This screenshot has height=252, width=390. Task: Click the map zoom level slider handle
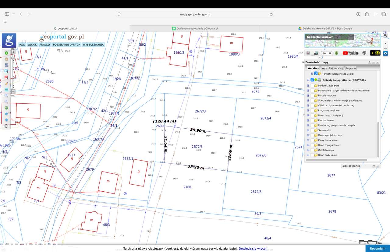point(13,58)
